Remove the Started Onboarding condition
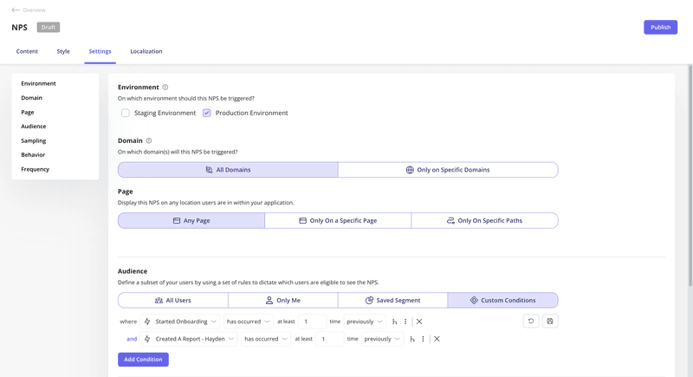 click(x=419, y=322)
